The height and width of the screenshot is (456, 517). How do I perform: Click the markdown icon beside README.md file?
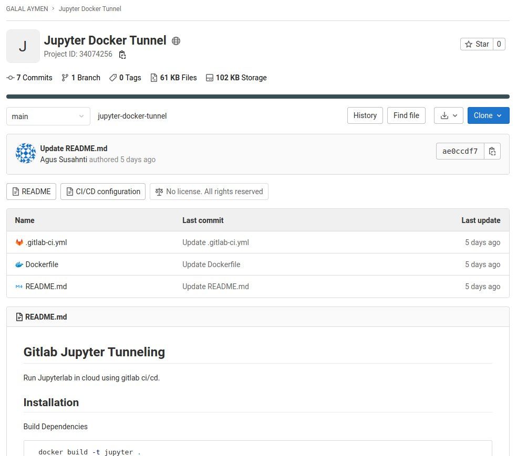pos(19,287)
